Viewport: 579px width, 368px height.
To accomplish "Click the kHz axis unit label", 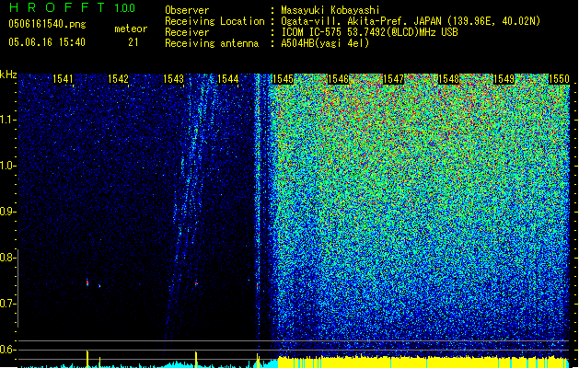I will [x=8, y=75].
